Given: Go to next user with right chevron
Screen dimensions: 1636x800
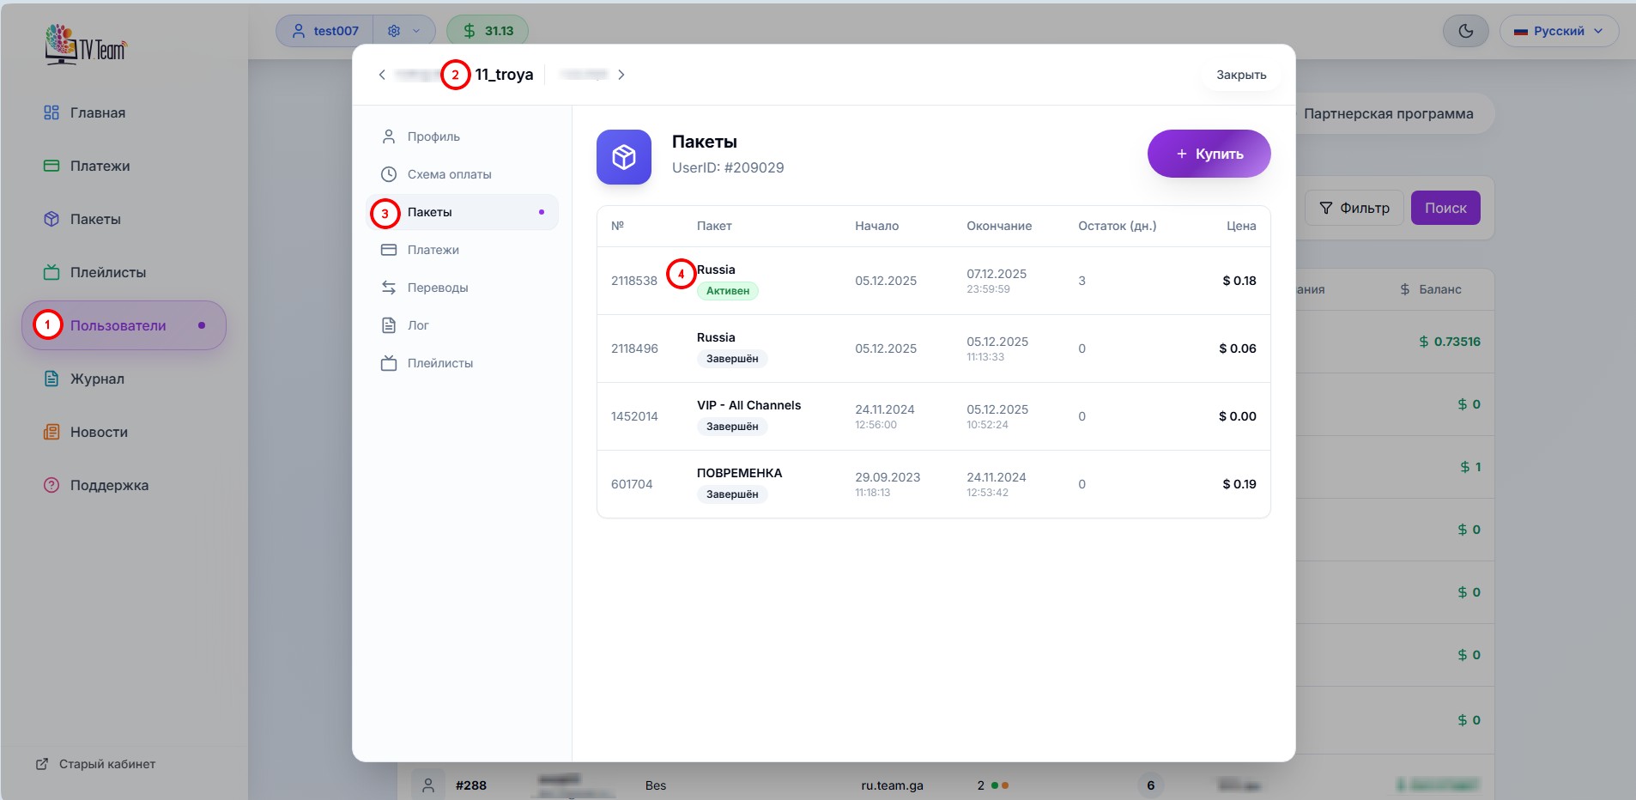Looking at the screenshot, I should (x=621, y=75).
